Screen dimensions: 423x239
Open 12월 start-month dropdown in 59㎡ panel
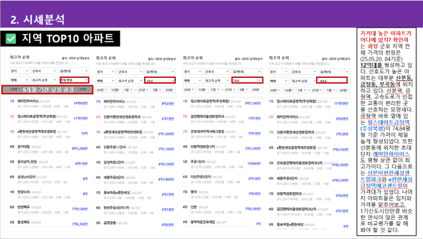116,90
